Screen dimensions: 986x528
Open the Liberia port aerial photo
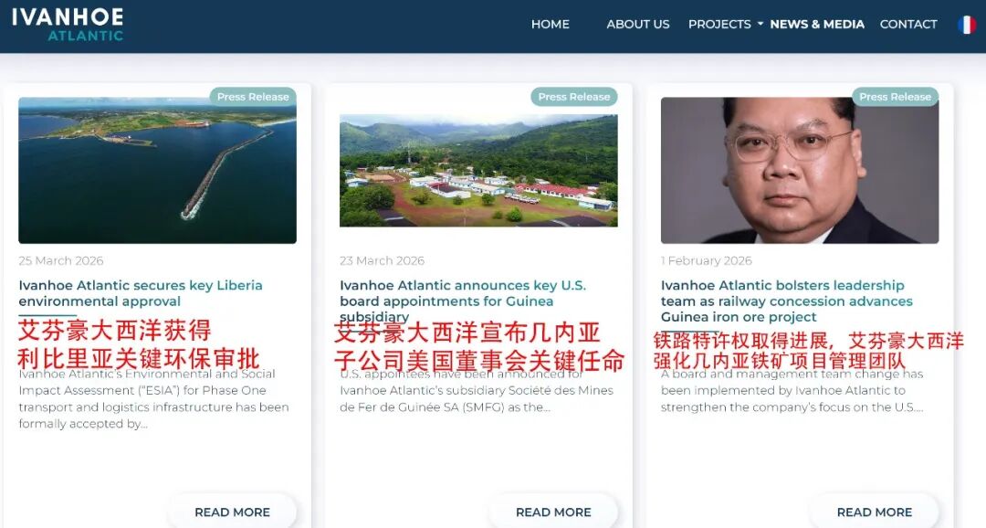click(x=157, y=170)
